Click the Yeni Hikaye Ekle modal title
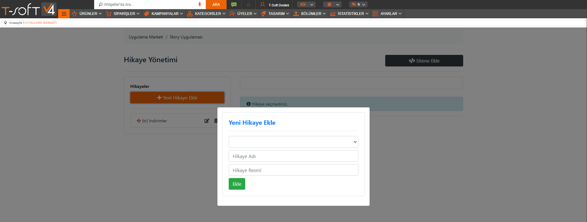The height and width of the screenshot is (222, 587). (252, 123)
